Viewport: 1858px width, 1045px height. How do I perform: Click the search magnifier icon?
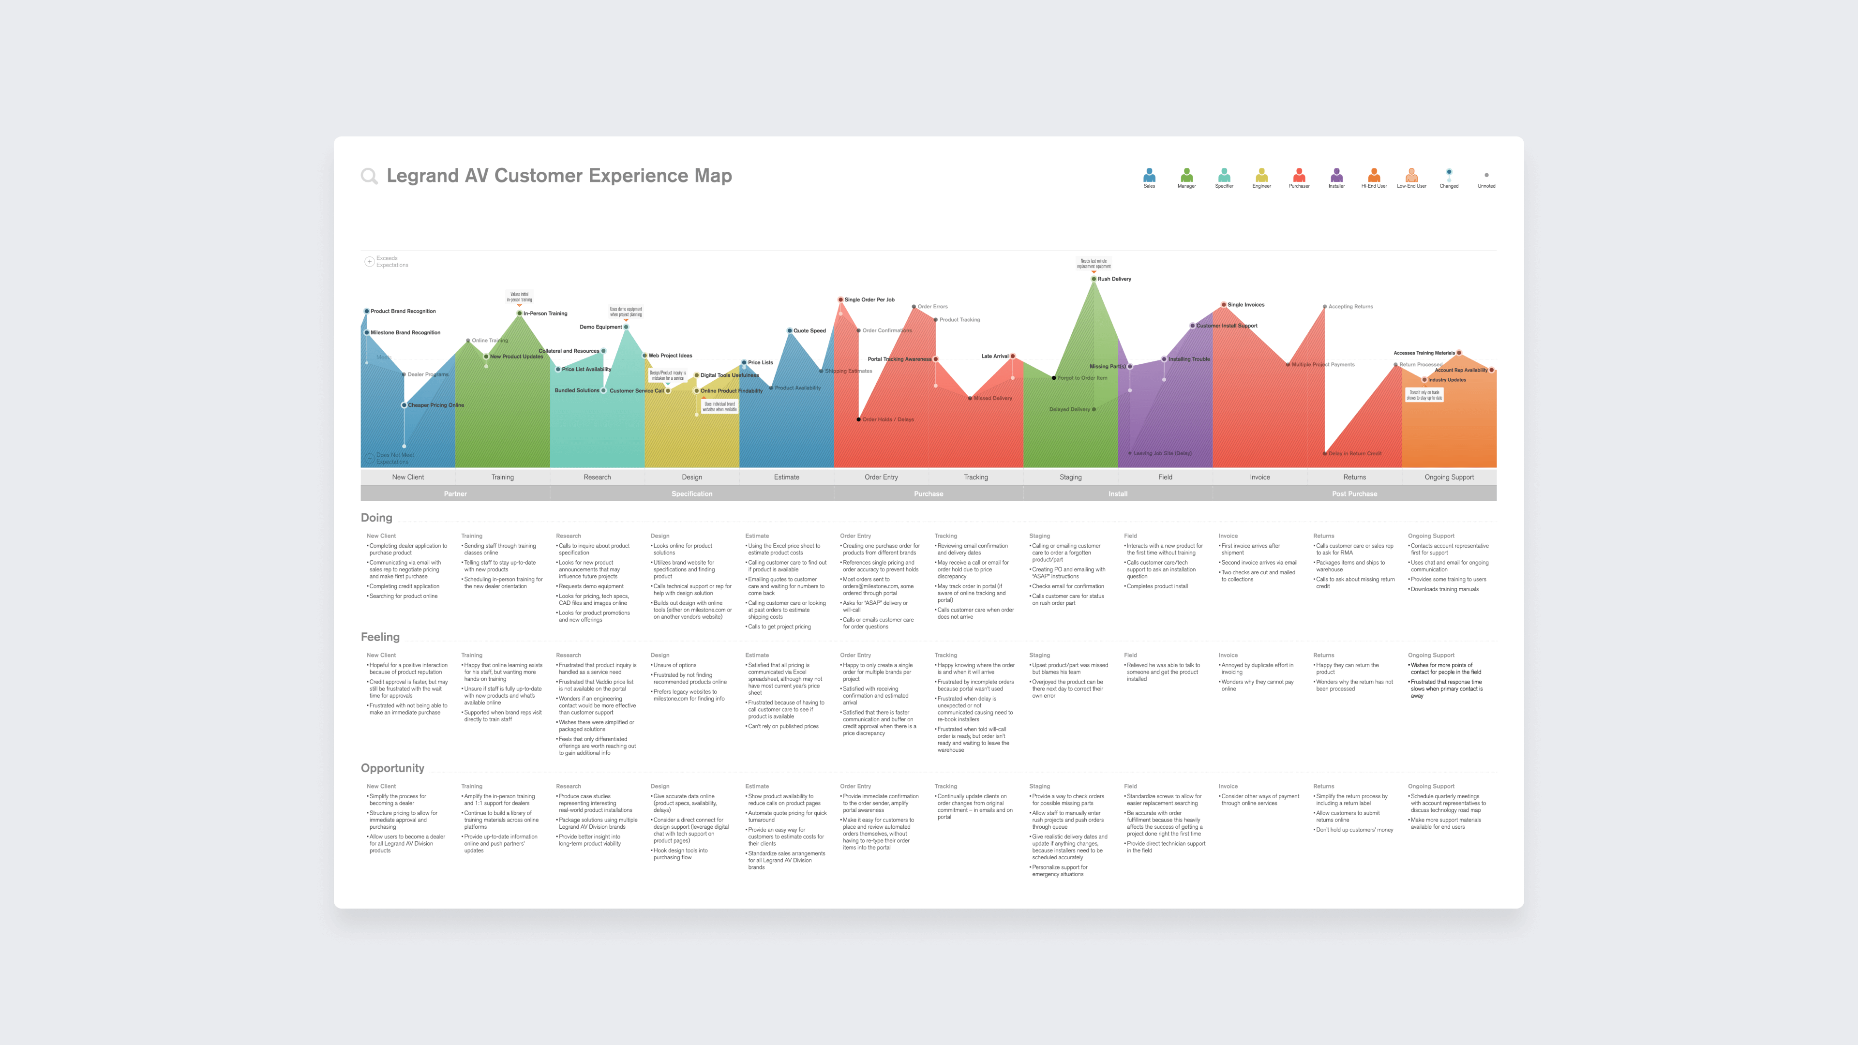coord(368,179)
